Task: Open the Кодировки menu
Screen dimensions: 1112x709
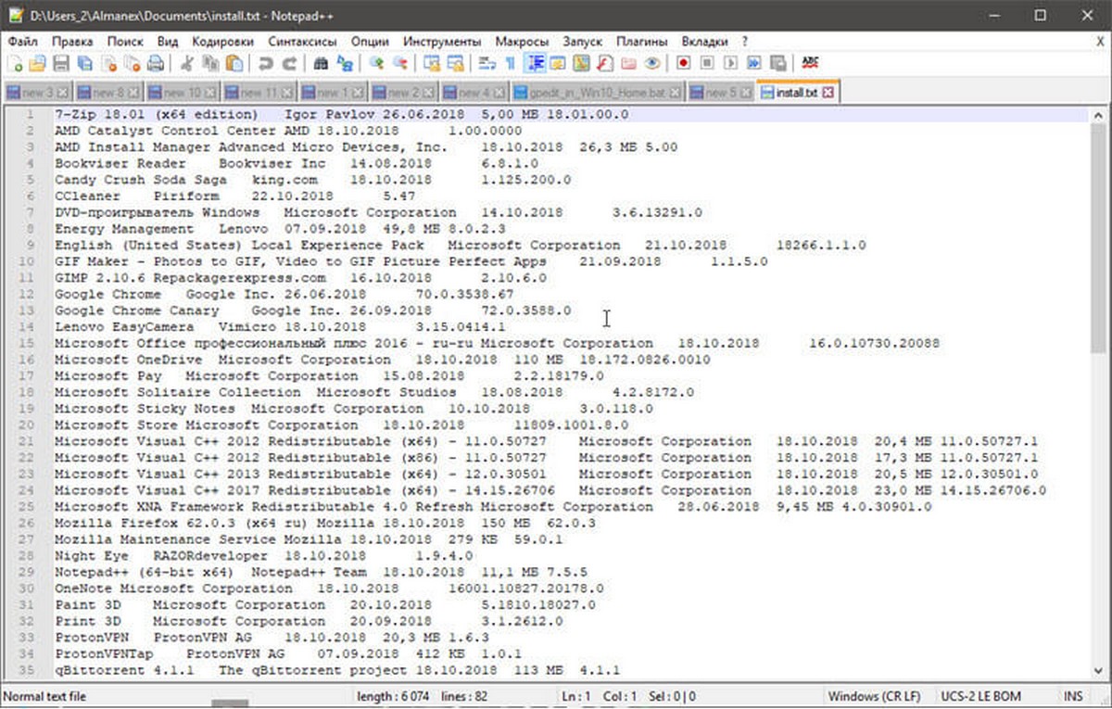Action: (x=222, y=42)
